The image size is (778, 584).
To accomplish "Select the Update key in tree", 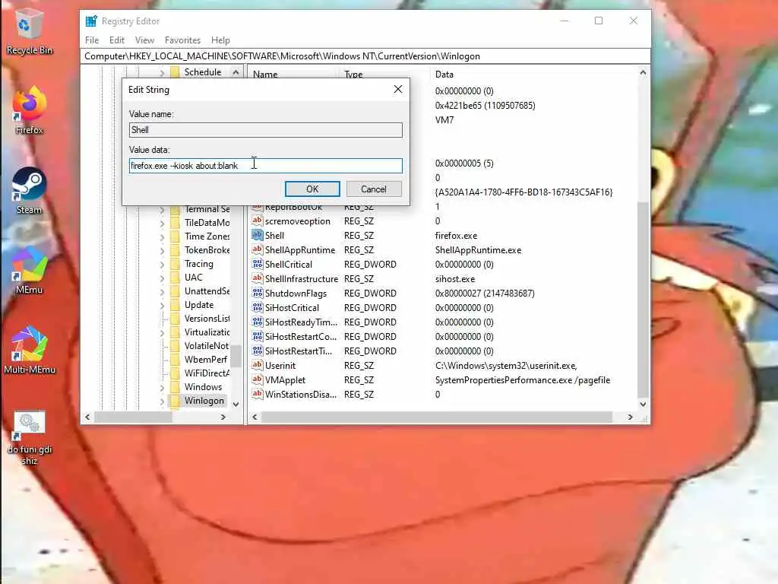I will click(199, 304).
